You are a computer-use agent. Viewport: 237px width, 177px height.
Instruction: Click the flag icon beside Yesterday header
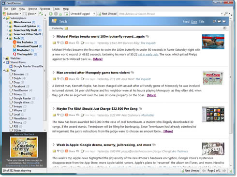[66, 29]
